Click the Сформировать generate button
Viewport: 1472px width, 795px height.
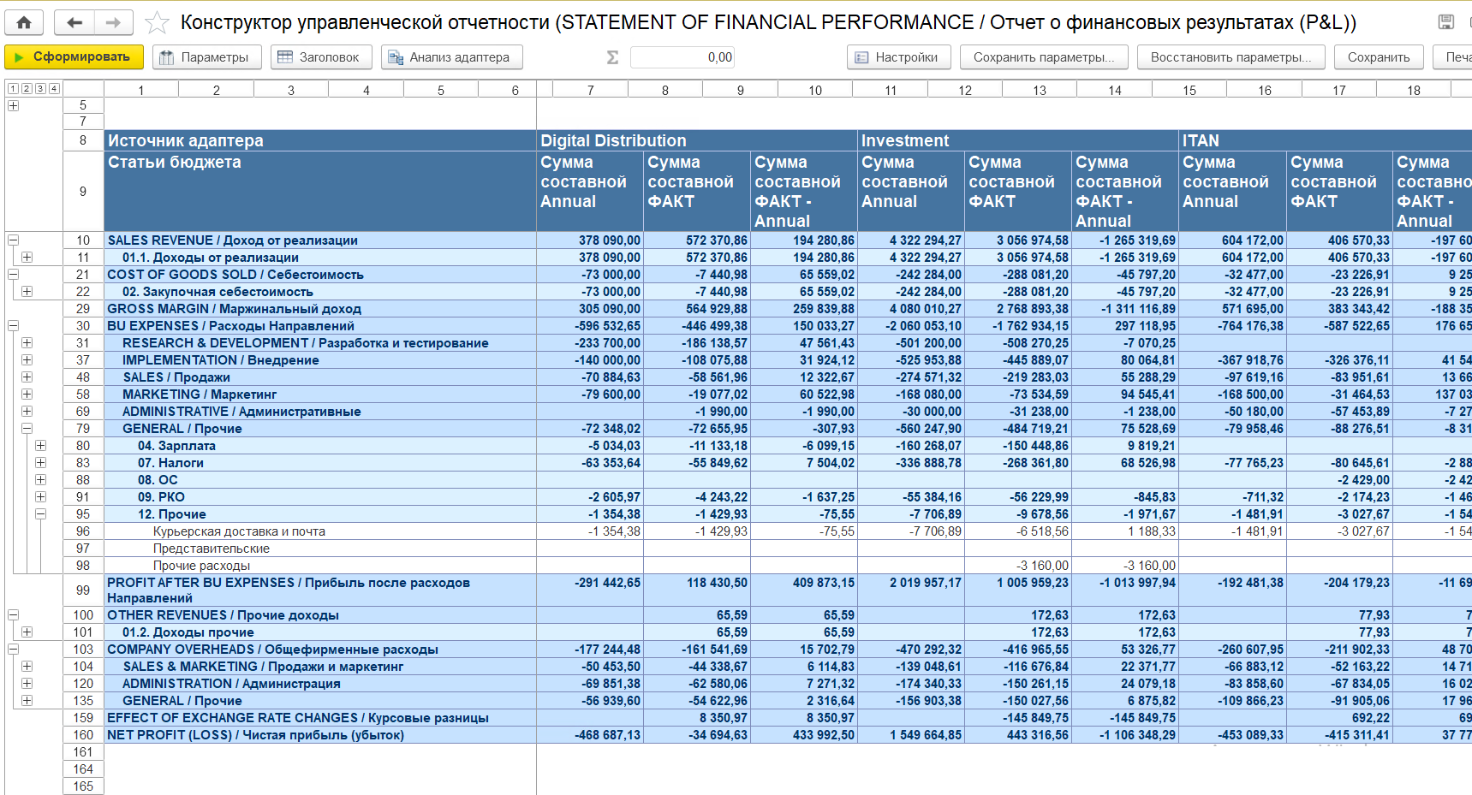[74, 57]
